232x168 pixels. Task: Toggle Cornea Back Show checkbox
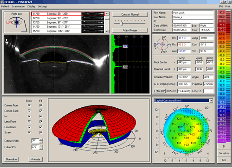[29, 111]
